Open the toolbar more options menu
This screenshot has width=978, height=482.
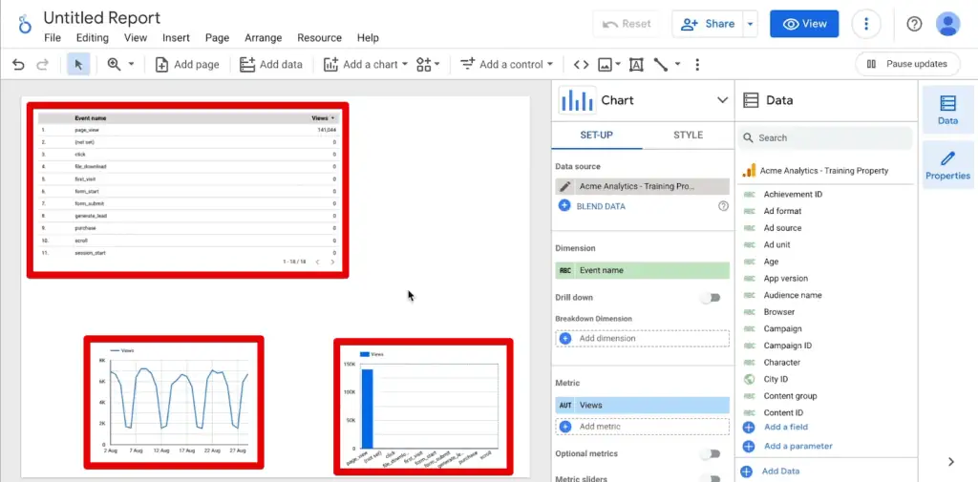click(x=697, y=64)
